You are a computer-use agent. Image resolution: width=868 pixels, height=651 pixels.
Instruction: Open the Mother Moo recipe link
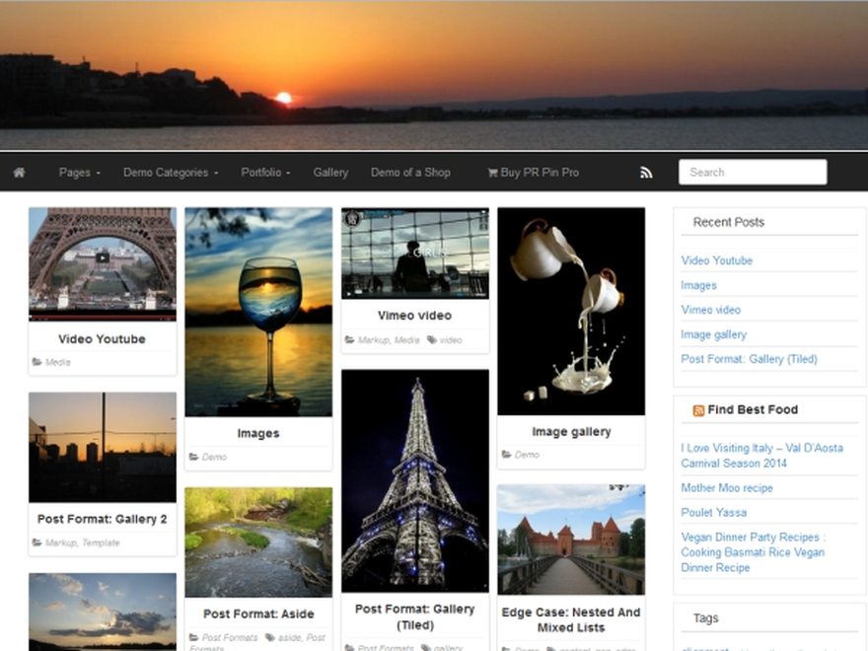(x=727, y=488)
